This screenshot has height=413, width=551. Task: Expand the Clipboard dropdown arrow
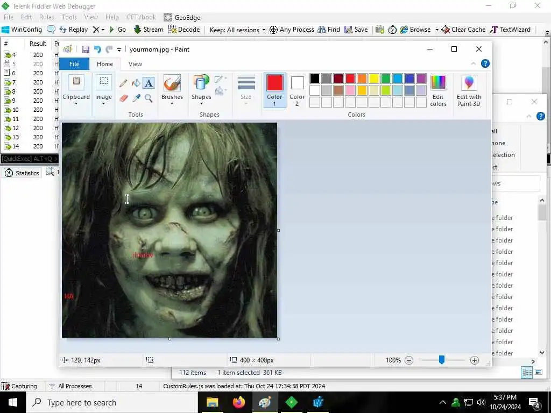[76, 104]
